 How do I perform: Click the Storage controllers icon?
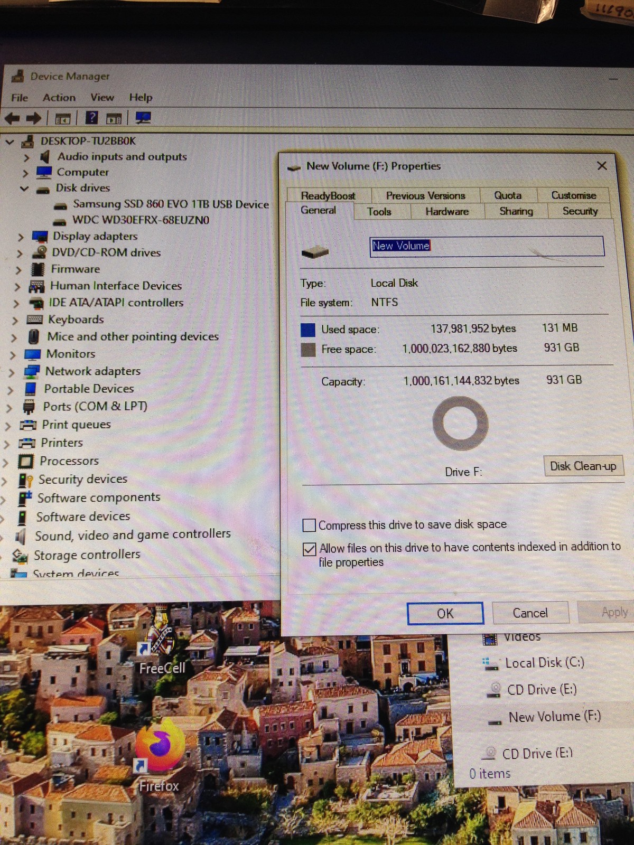pos(20,556)
